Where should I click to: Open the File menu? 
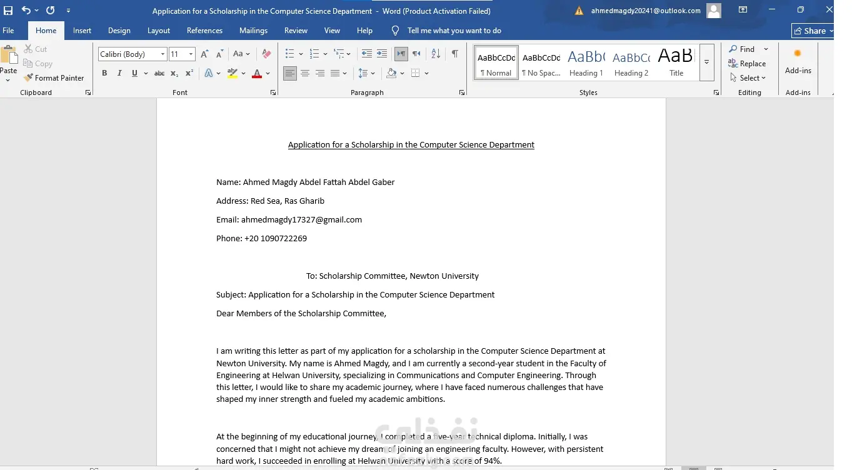click(8, 31)
